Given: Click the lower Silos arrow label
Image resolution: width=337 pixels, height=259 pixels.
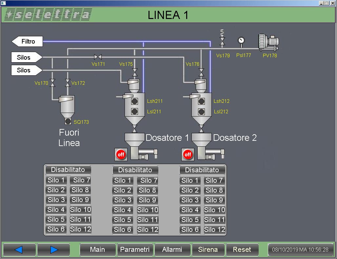Looking at the screenshot, I should point(27,70).
